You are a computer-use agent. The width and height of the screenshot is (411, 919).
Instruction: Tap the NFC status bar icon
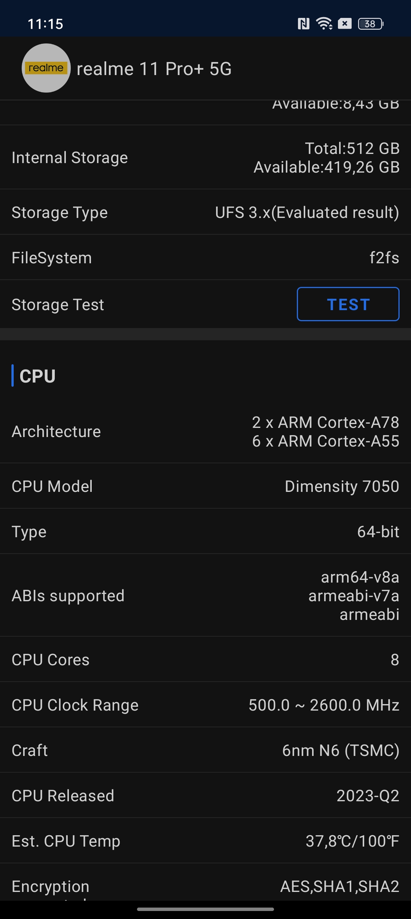[303, 24]
